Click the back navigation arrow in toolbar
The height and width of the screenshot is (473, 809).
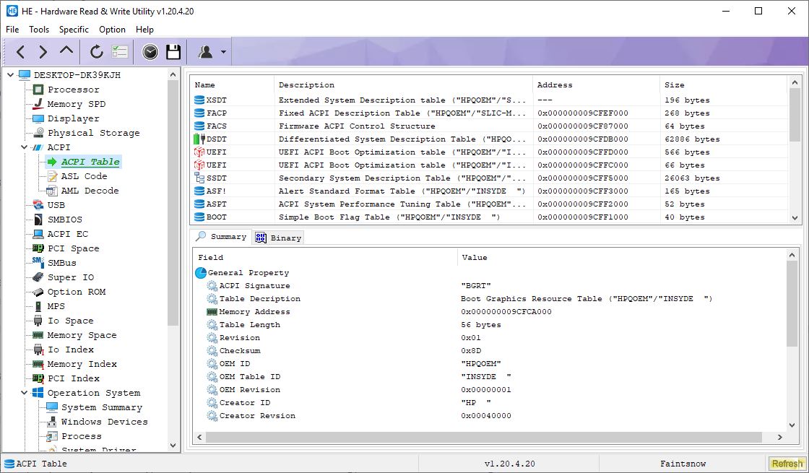point(21,52)
